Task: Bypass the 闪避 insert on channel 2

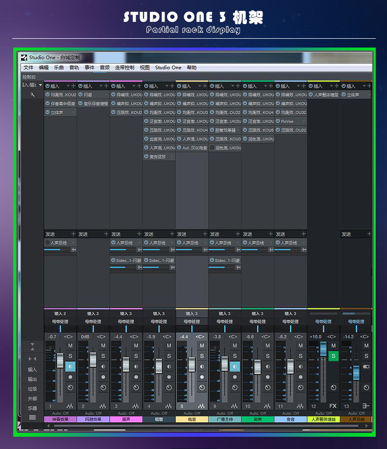Action: point(80,95)
